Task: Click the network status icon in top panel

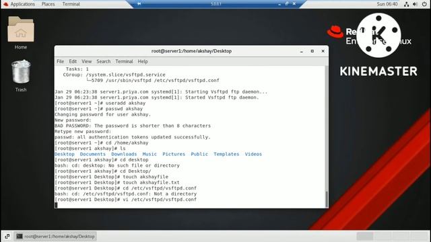Action: [x=406, y=4]
